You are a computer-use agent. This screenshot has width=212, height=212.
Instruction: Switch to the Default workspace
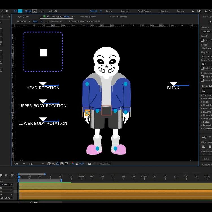click(x=94, y=11)
